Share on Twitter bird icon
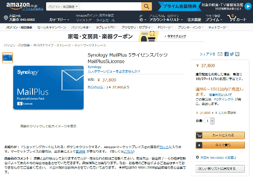Screen dimensions: 253x178 (232, 54)
